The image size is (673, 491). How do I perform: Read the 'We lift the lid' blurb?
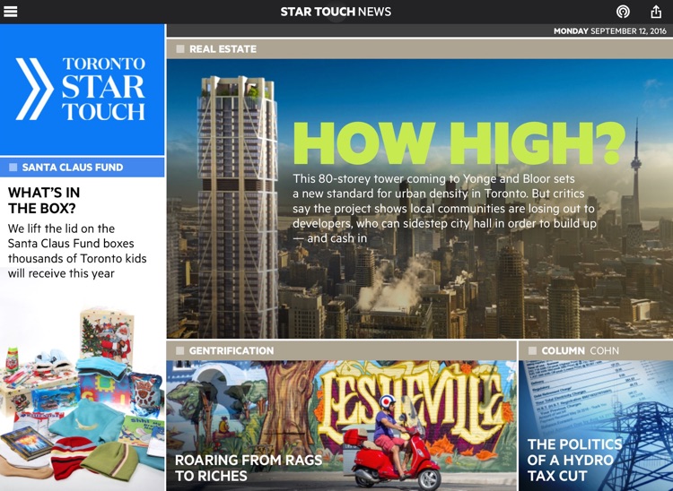pyautogui.click(x=77, y=251)
